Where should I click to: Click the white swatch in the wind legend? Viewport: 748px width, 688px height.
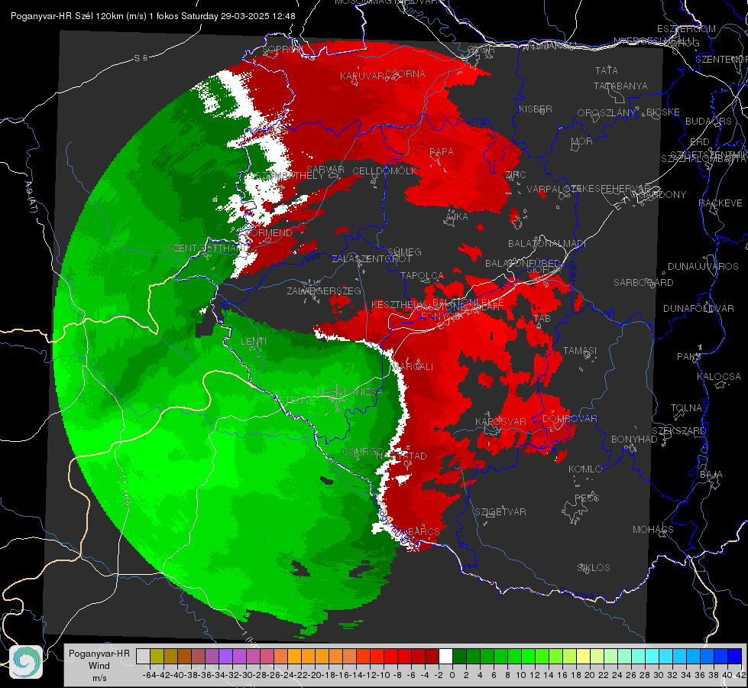point(445,657)
